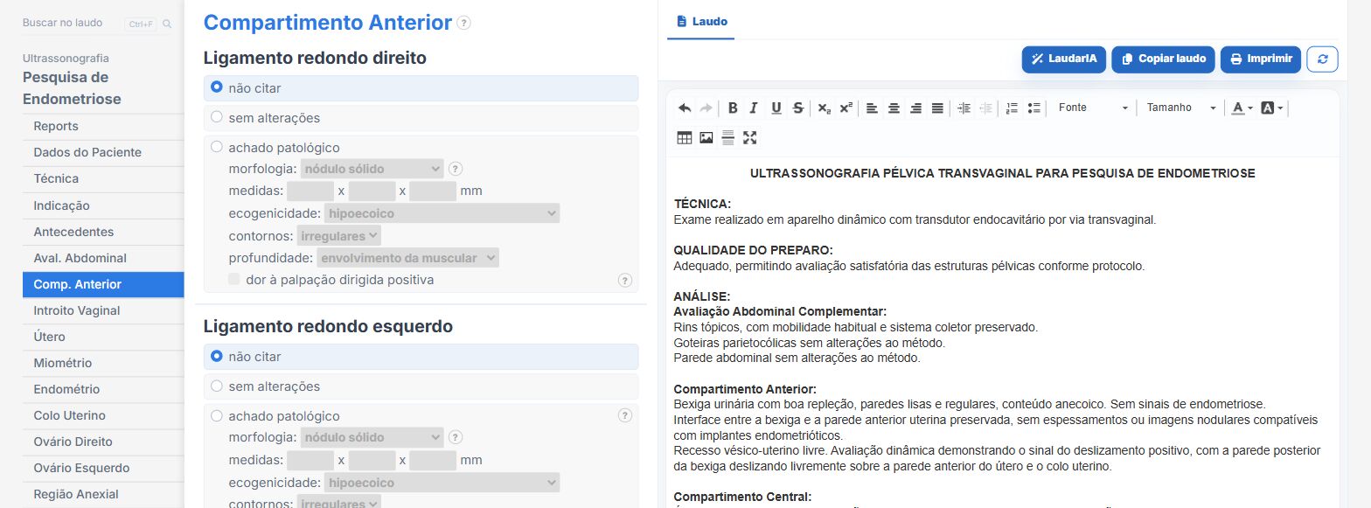Click the Copiar laudo button
Screen dimensions: 1371x508
pyautogui.click(x=1164, y=59)
